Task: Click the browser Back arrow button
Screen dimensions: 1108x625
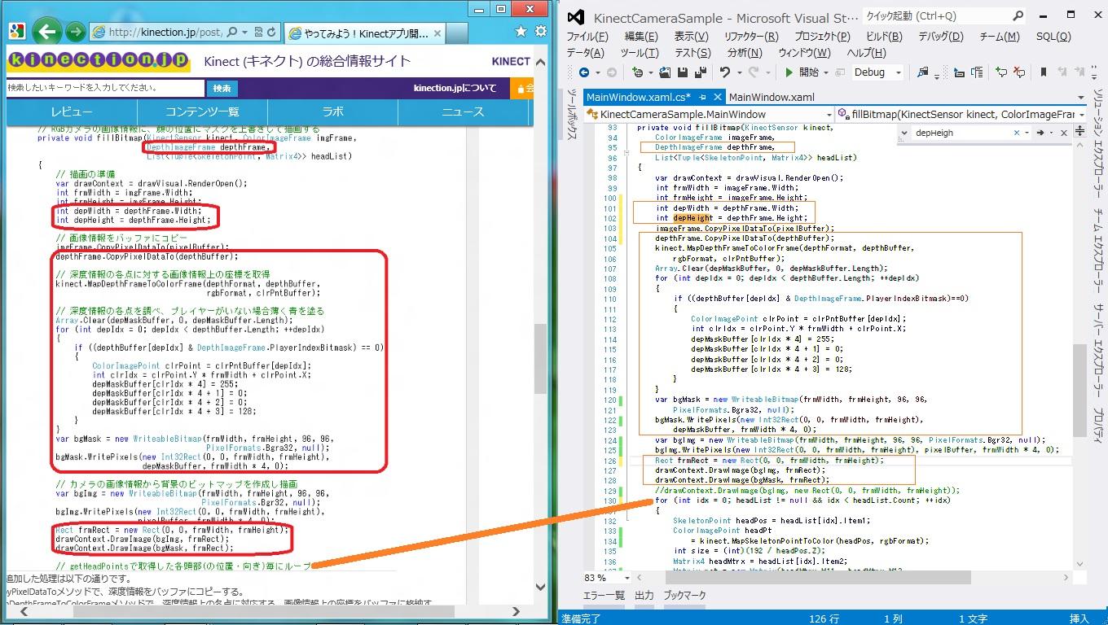Action: point(47,32)
